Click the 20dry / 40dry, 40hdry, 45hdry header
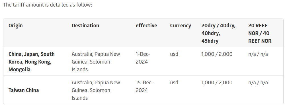The width and height of the screenshot is (287, 108). pos(218,33)
